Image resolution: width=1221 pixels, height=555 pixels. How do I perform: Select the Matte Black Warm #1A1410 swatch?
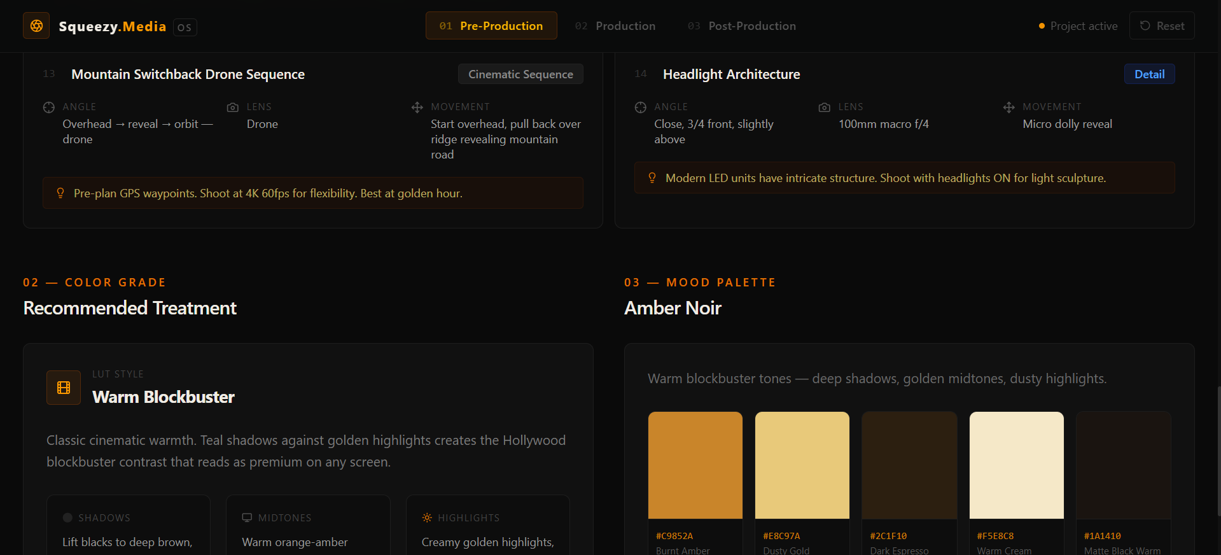pyautogui.click(x=1124, y=465)
